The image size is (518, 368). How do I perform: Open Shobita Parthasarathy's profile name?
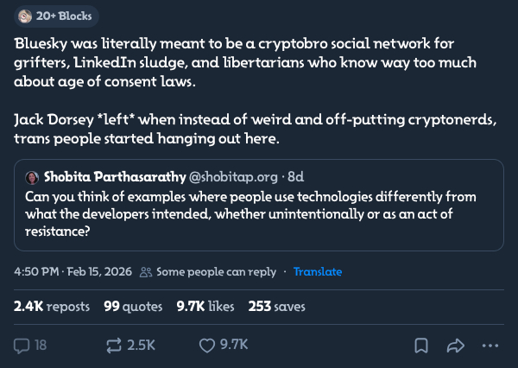[114, 177]
